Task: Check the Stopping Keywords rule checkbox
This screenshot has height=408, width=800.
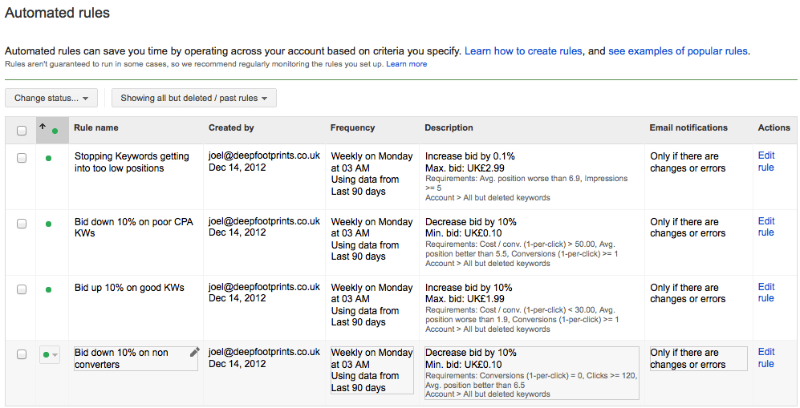Action: pyautogui.click(x=22, y=158)
